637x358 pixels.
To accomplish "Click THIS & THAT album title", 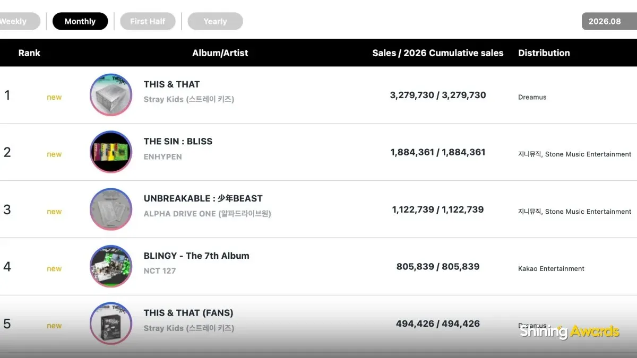I will pyautogui.click(x=171, y=84).
